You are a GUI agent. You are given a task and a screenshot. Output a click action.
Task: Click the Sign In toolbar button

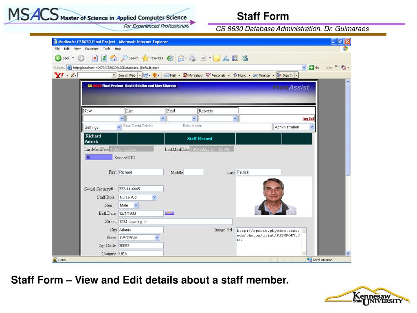(x=285, y=75)
